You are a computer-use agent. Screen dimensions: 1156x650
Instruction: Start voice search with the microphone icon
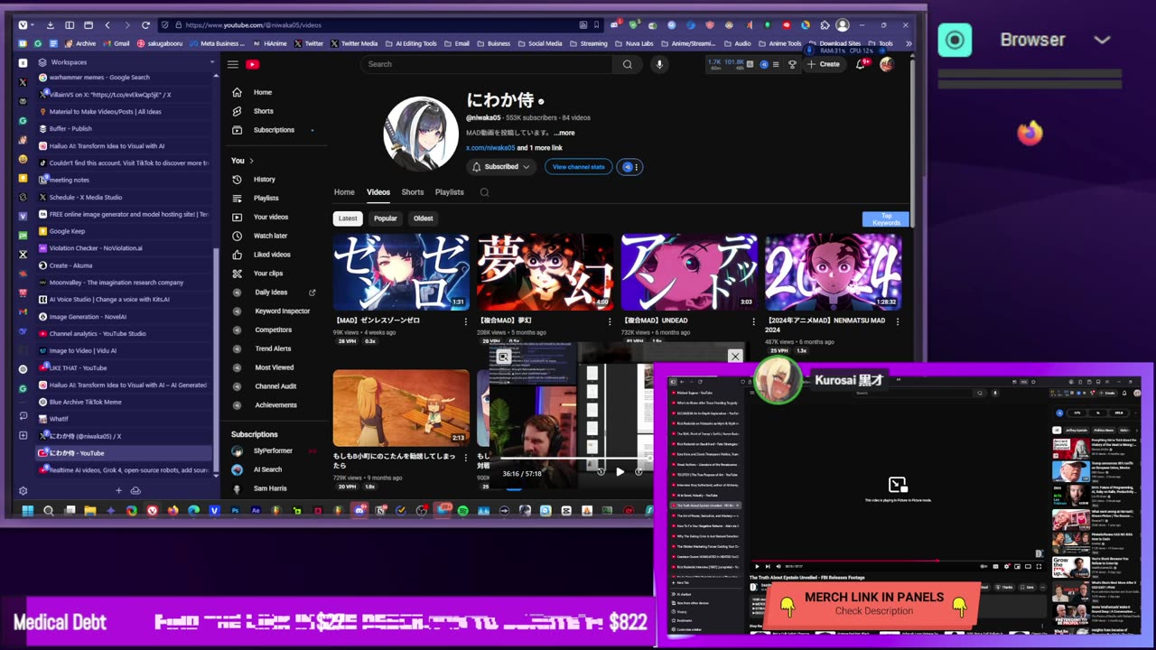pyautogui.click(x=659, y=64)
